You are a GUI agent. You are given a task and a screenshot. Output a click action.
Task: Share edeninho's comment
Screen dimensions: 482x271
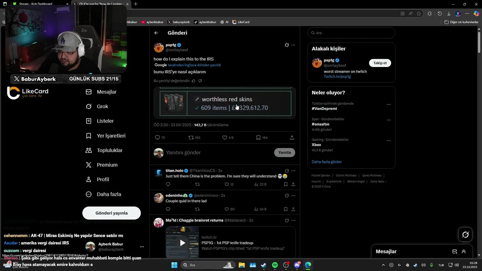point(293,209)
